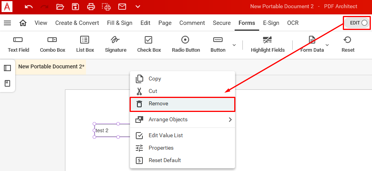This screenshot has width=372, height=171.
Task: Toggle the EDIT mode switch
Action: coord(357,23)
